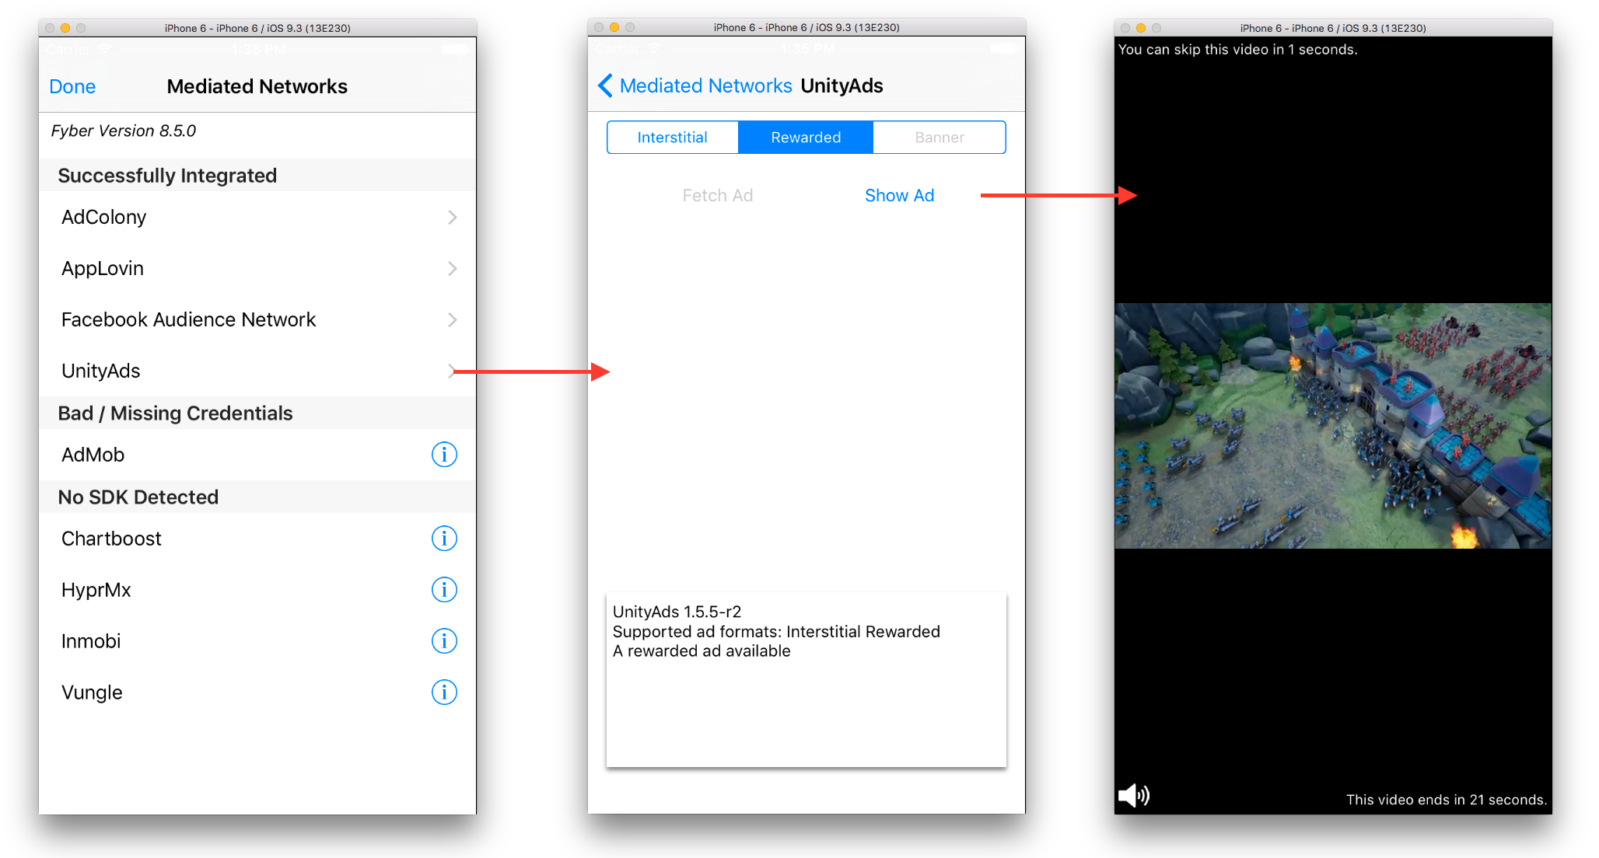
Task: Open AppLovin disclosure chevron
Action: tap(452, 269)
